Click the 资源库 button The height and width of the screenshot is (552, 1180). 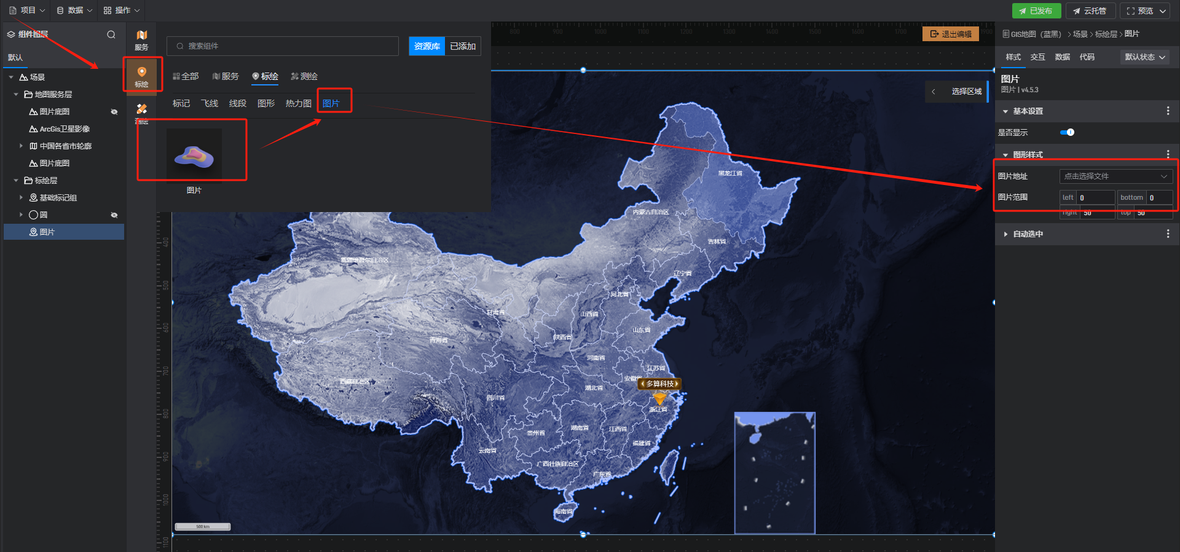[x=427, y=46]
